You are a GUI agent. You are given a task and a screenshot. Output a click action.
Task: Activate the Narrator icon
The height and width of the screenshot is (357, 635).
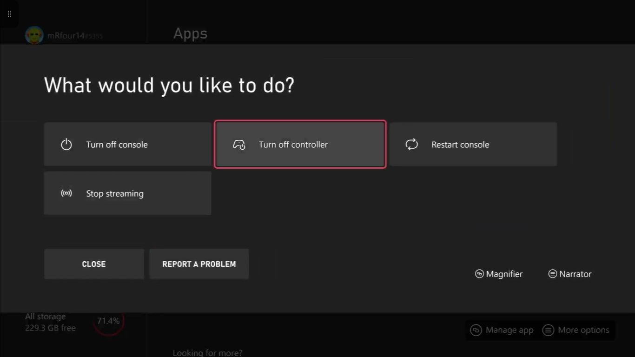552,274
